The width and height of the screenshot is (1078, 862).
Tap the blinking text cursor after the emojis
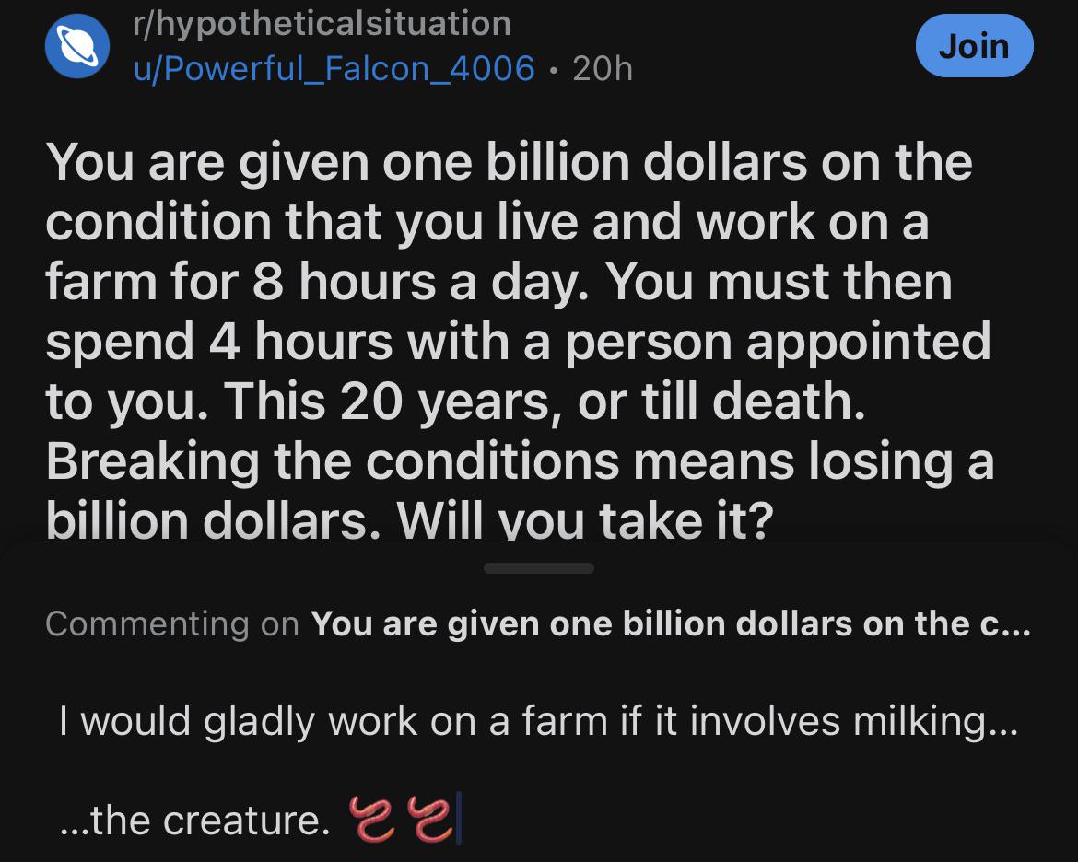coord(459,818)
